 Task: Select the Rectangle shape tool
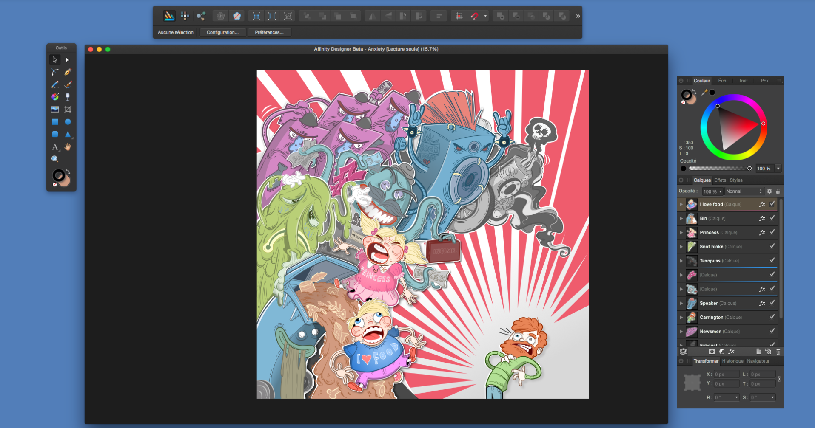pyautogui.click(x=54, y=122)
